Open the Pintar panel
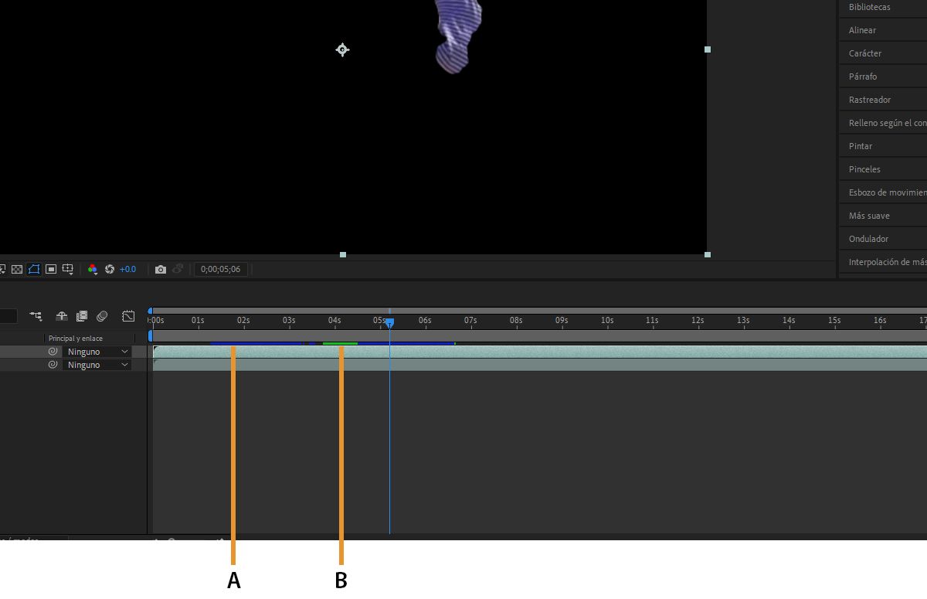Image resolution: width=927 pixels, height=599 pixels. [861, 146]
